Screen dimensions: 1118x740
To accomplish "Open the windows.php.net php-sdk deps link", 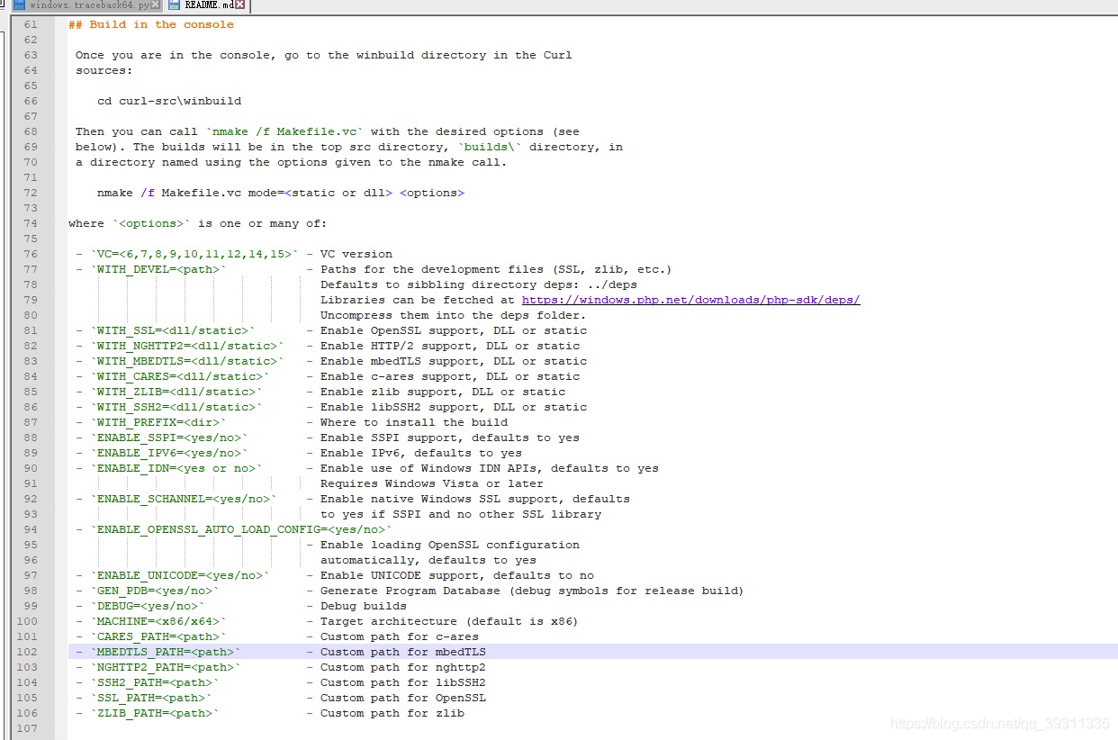I will [x=690, y=300].
